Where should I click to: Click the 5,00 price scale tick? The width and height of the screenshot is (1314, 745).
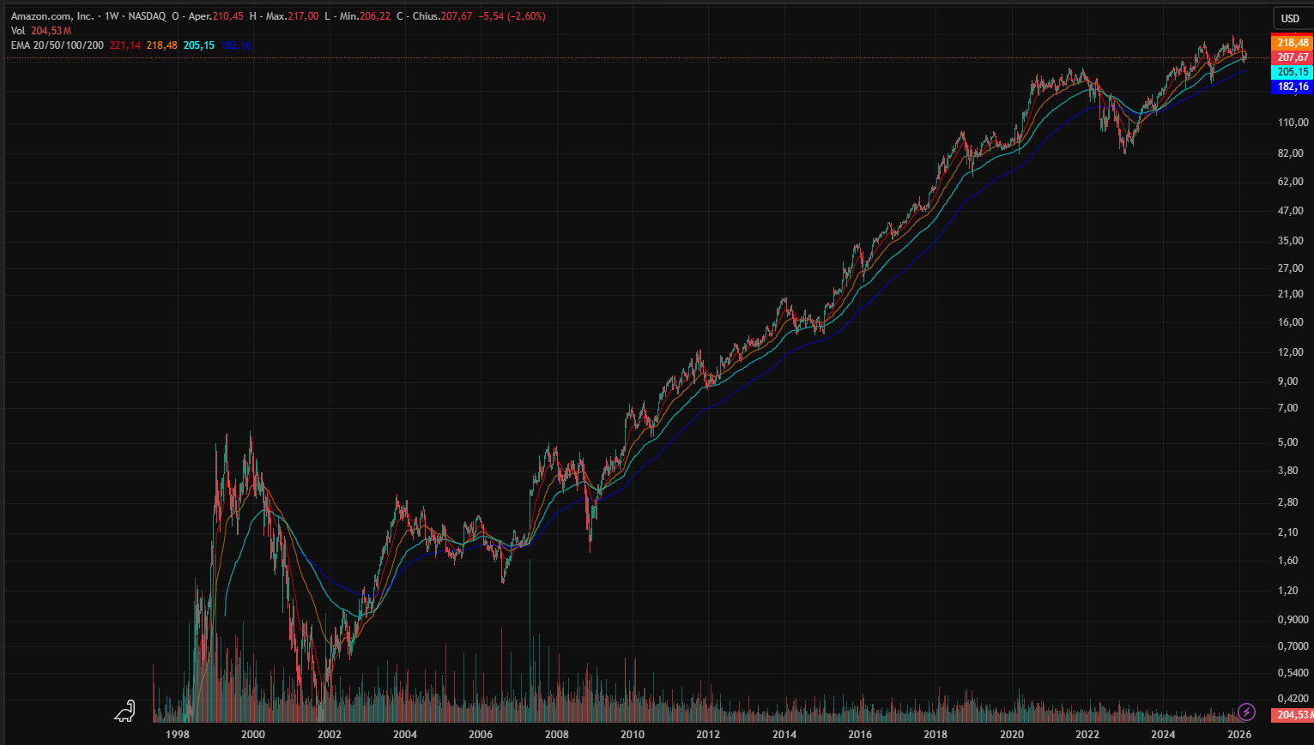point(1288,442)
